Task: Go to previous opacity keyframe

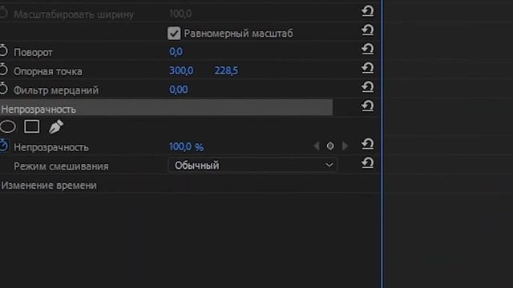Action: coord(317,146)
